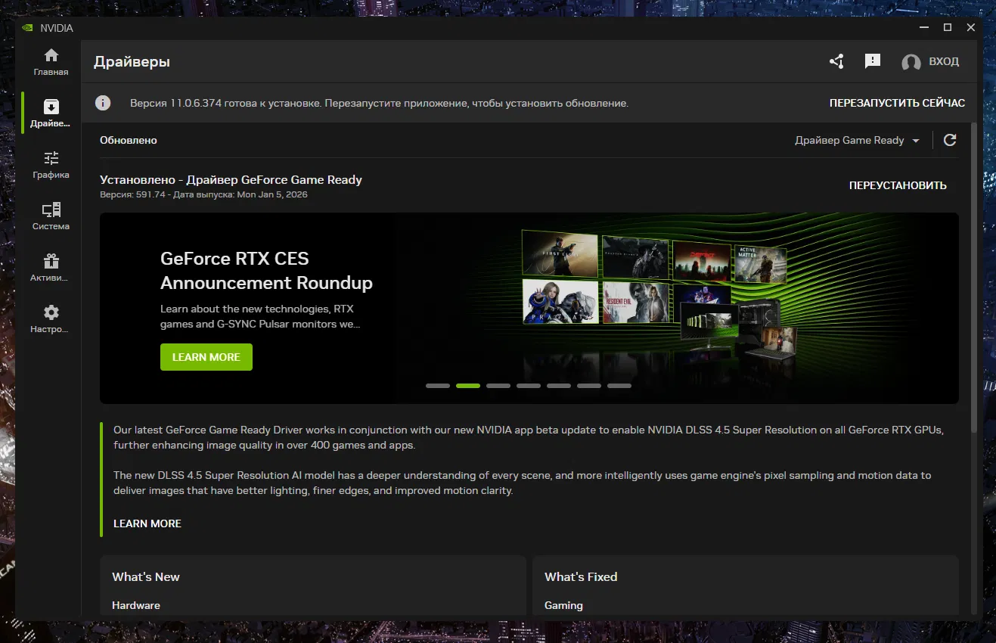The width and height of the screenshot is (996, 643).
Task: Select the sixth carousel slide indicator
Action: coord(589,386)
